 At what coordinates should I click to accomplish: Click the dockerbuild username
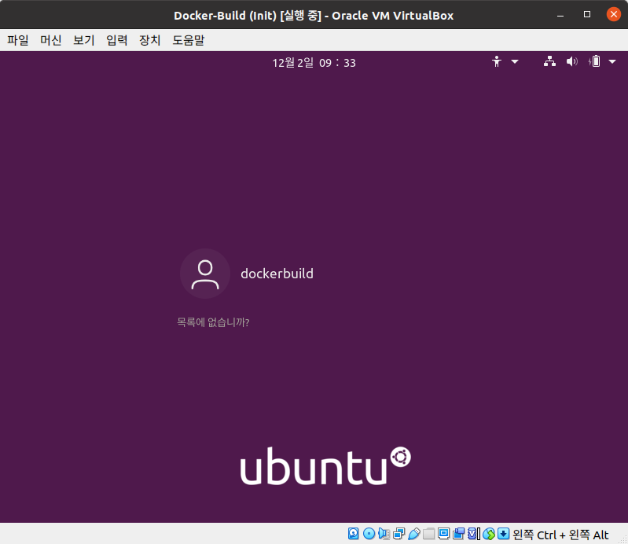277,274
